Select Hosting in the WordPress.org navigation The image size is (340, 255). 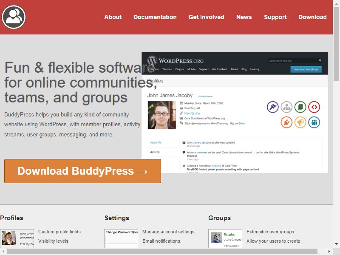255,69
